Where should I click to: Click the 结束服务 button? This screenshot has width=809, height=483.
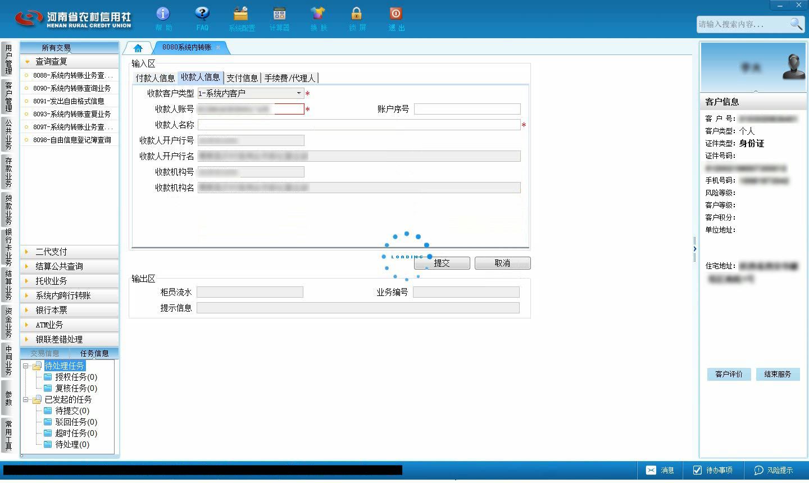[778, 374]
